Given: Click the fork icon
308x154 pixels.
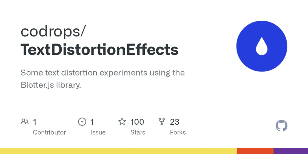Looking at the screenshot, I should click(x=161, y=122).
